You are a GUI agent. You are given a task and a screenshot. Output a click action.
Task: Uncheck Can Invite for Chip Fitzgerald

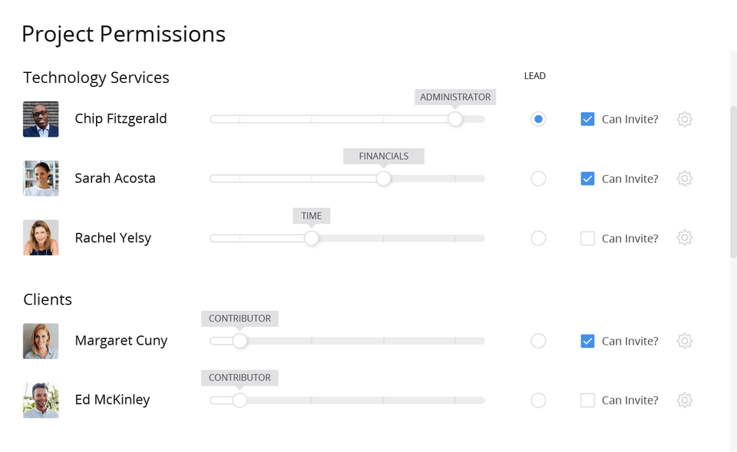587,119
